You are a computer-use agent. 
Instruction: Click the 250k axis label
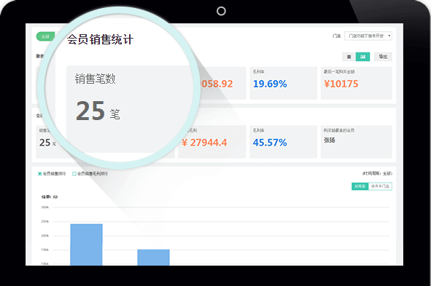[44, 221]
